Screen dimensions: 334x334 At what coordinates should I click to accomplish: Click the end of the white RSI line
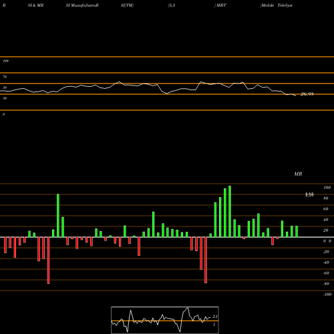296,96
